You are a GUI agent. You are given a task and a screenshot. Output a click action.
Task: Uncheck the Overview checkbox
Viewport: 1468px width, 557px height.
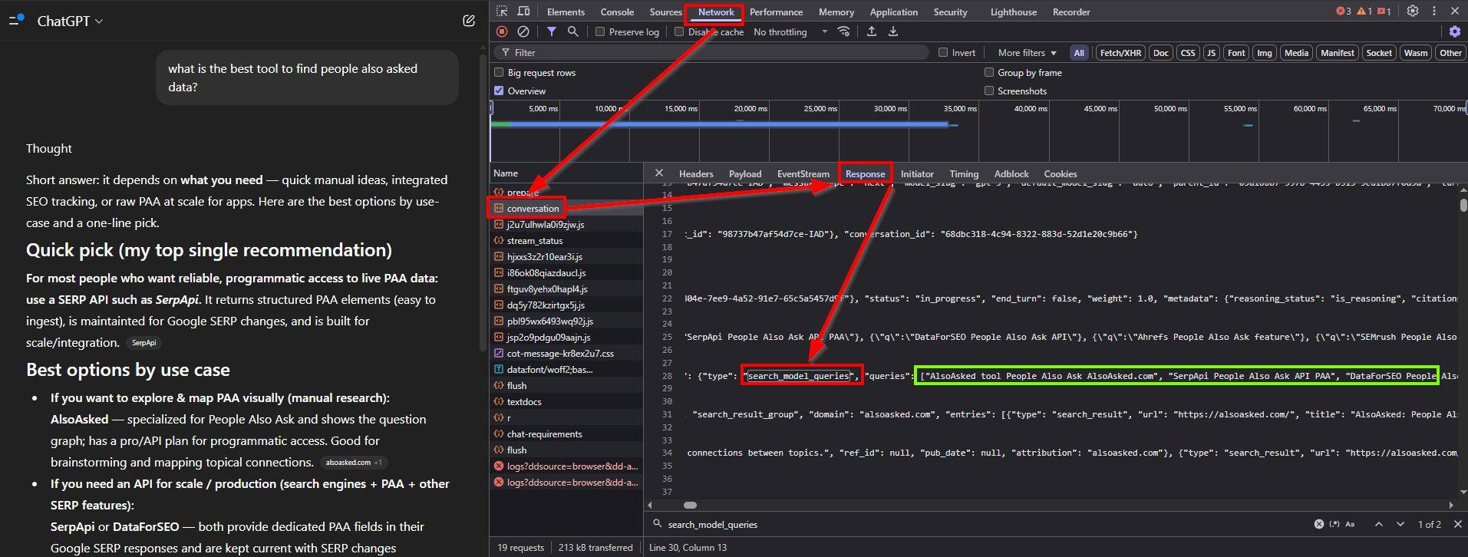click(x=500, y=91)
